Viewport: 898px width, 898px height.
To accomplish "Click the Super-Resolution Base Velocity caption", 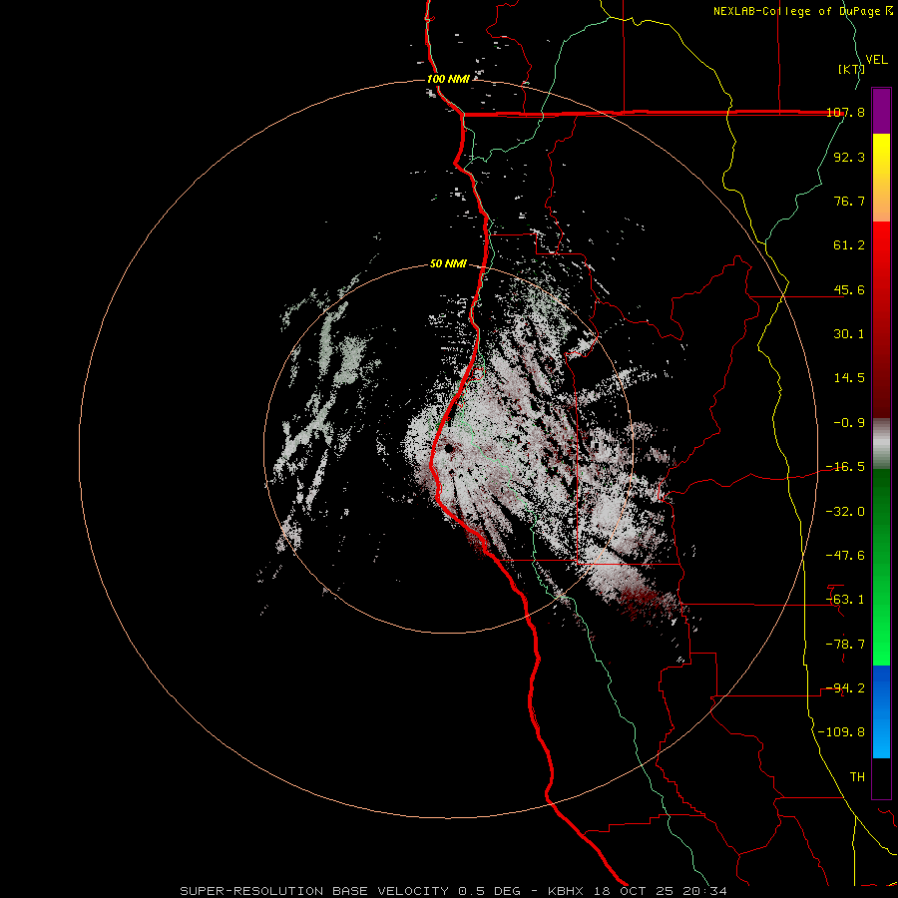I will coord(453,891).
